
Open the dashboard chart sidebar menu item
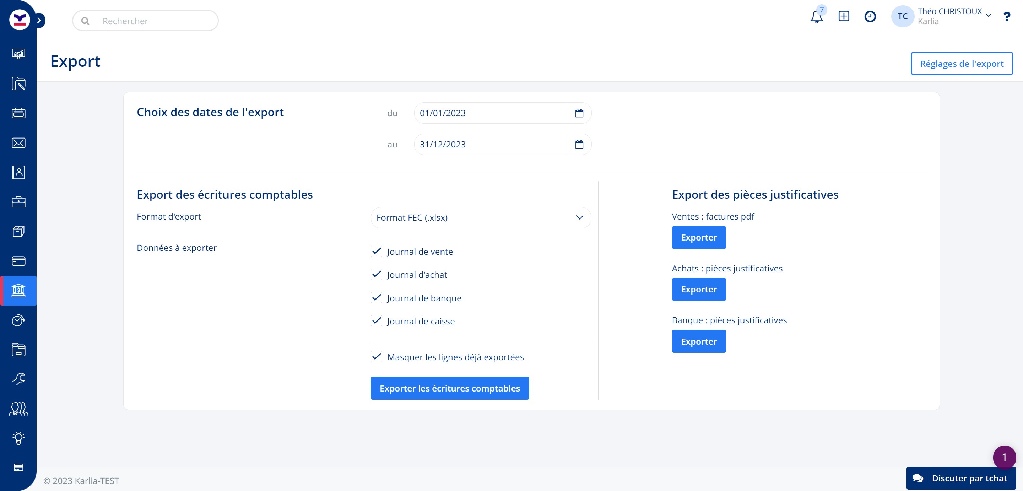pos(18,54)
